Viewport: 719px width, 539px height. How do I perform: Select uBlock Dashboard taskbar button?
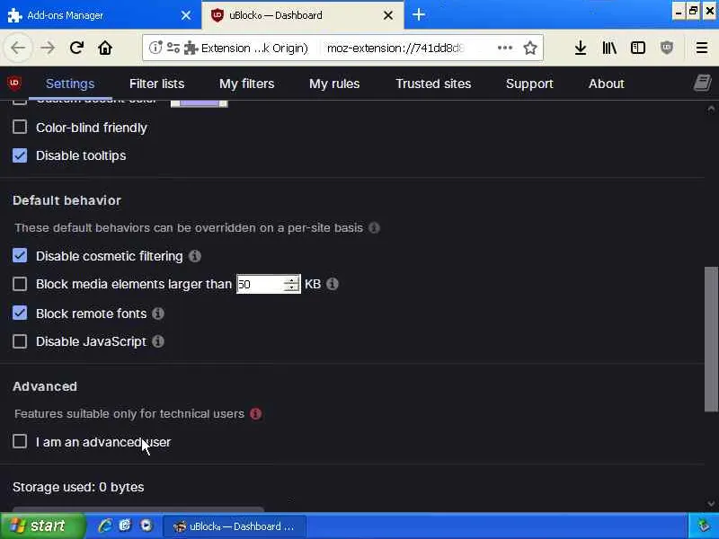[x=235, y=526]
